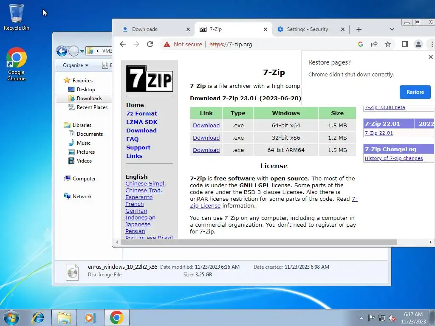Click the Google icon in address bar
The height and width of the screenshot is (326, 435).
360,44
